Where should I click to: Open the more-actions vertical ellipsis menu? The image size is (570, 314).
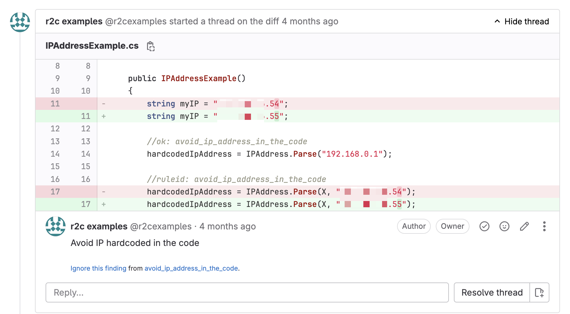coord(544,226)
